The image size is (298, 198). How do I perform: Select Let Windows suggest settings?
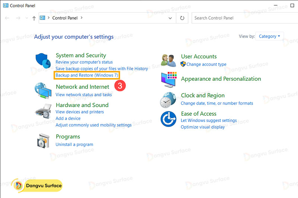209,121
